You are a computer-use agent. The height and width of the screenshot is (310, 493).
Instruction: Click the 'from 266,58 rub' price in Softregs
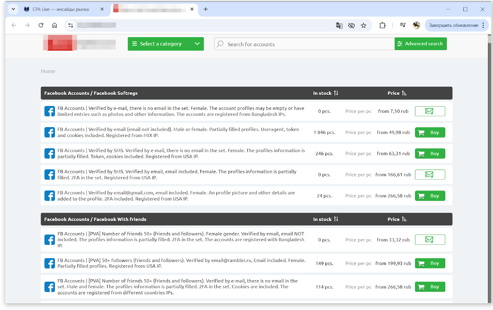(393, 196)
